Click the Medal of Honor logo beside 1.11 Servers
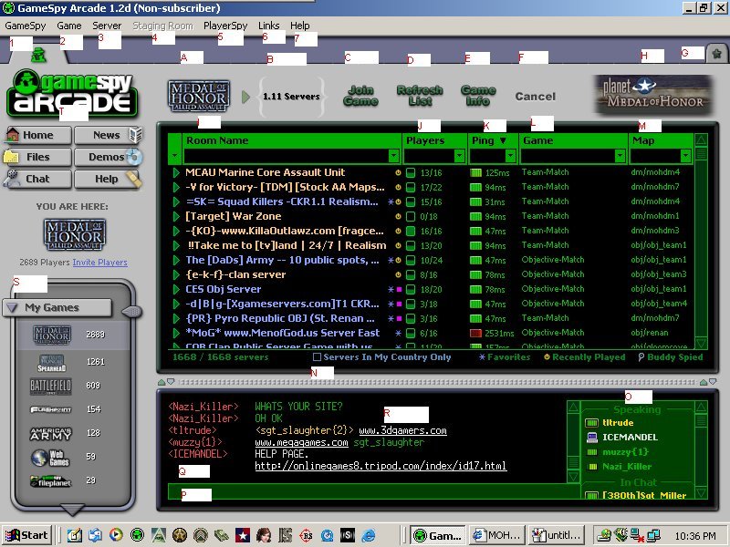 click(x=199, y=97)
